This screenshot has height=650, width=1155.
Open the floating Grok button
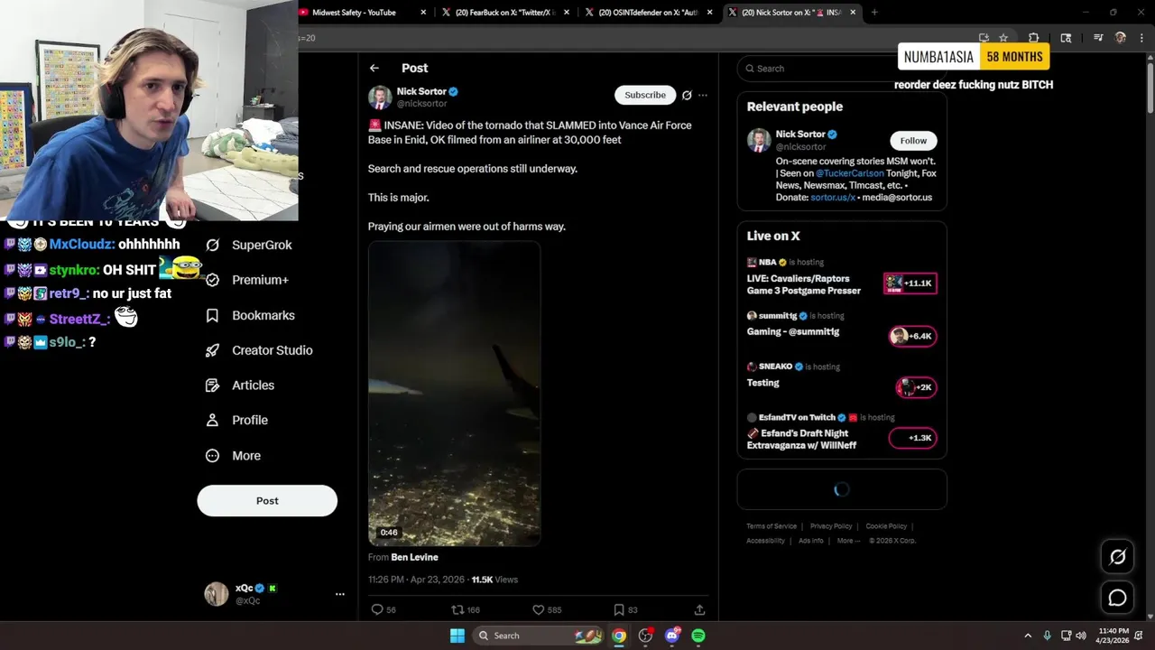pos(1117,557)
